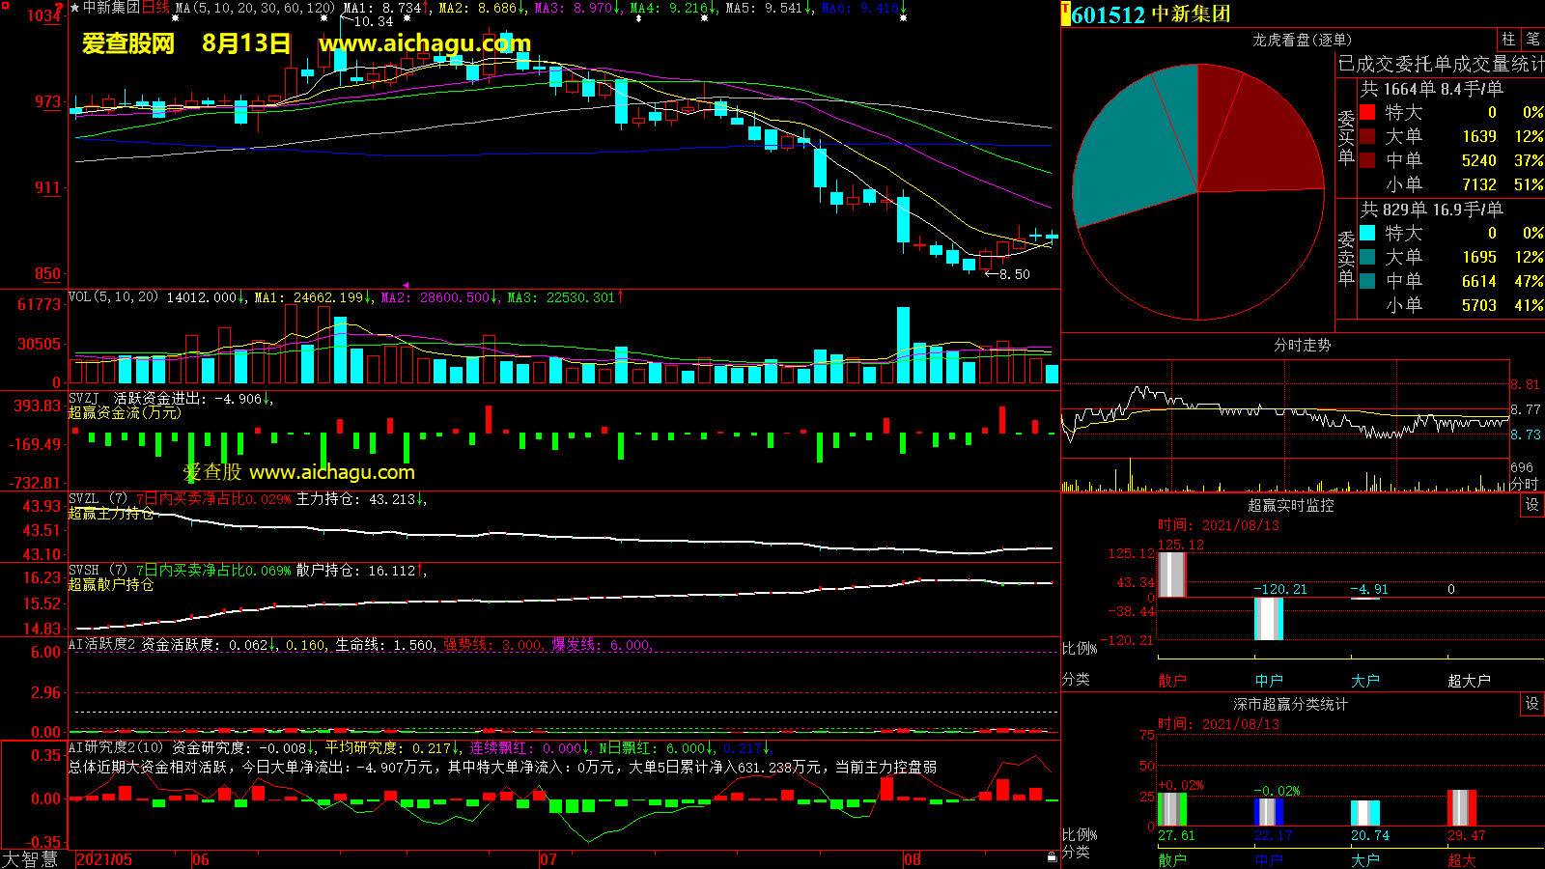The image size is (1545, 869).
Task: Click the www.aichagu.com link at top
Action: click(x=425, y=43)
